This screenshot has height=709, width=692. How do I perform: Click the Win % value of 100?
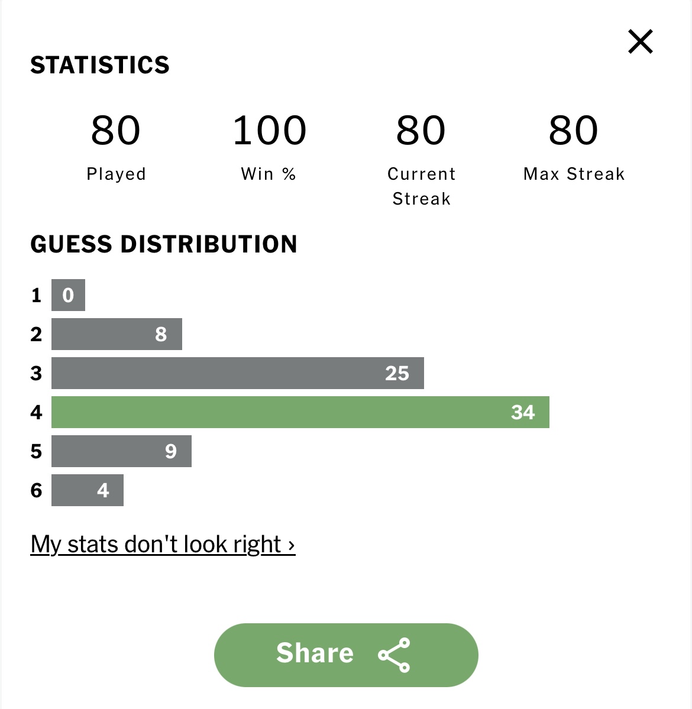pos(270,130)
